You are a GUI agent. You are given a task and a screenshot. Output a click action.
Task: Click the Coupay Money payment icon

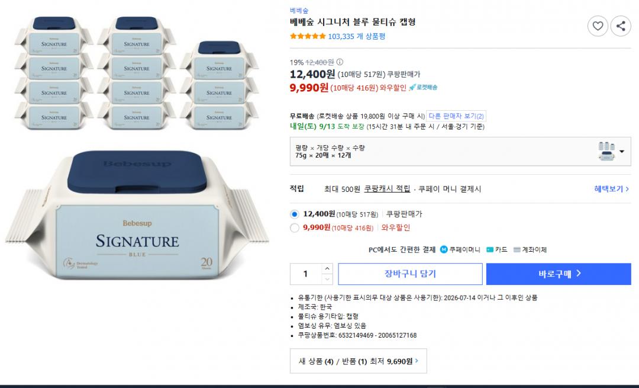444,249
